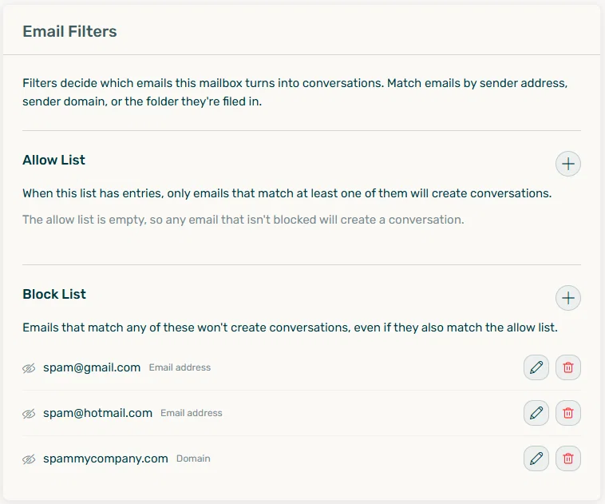
Task: Click the Domain label for spammycompany.com
Action: 193,458
